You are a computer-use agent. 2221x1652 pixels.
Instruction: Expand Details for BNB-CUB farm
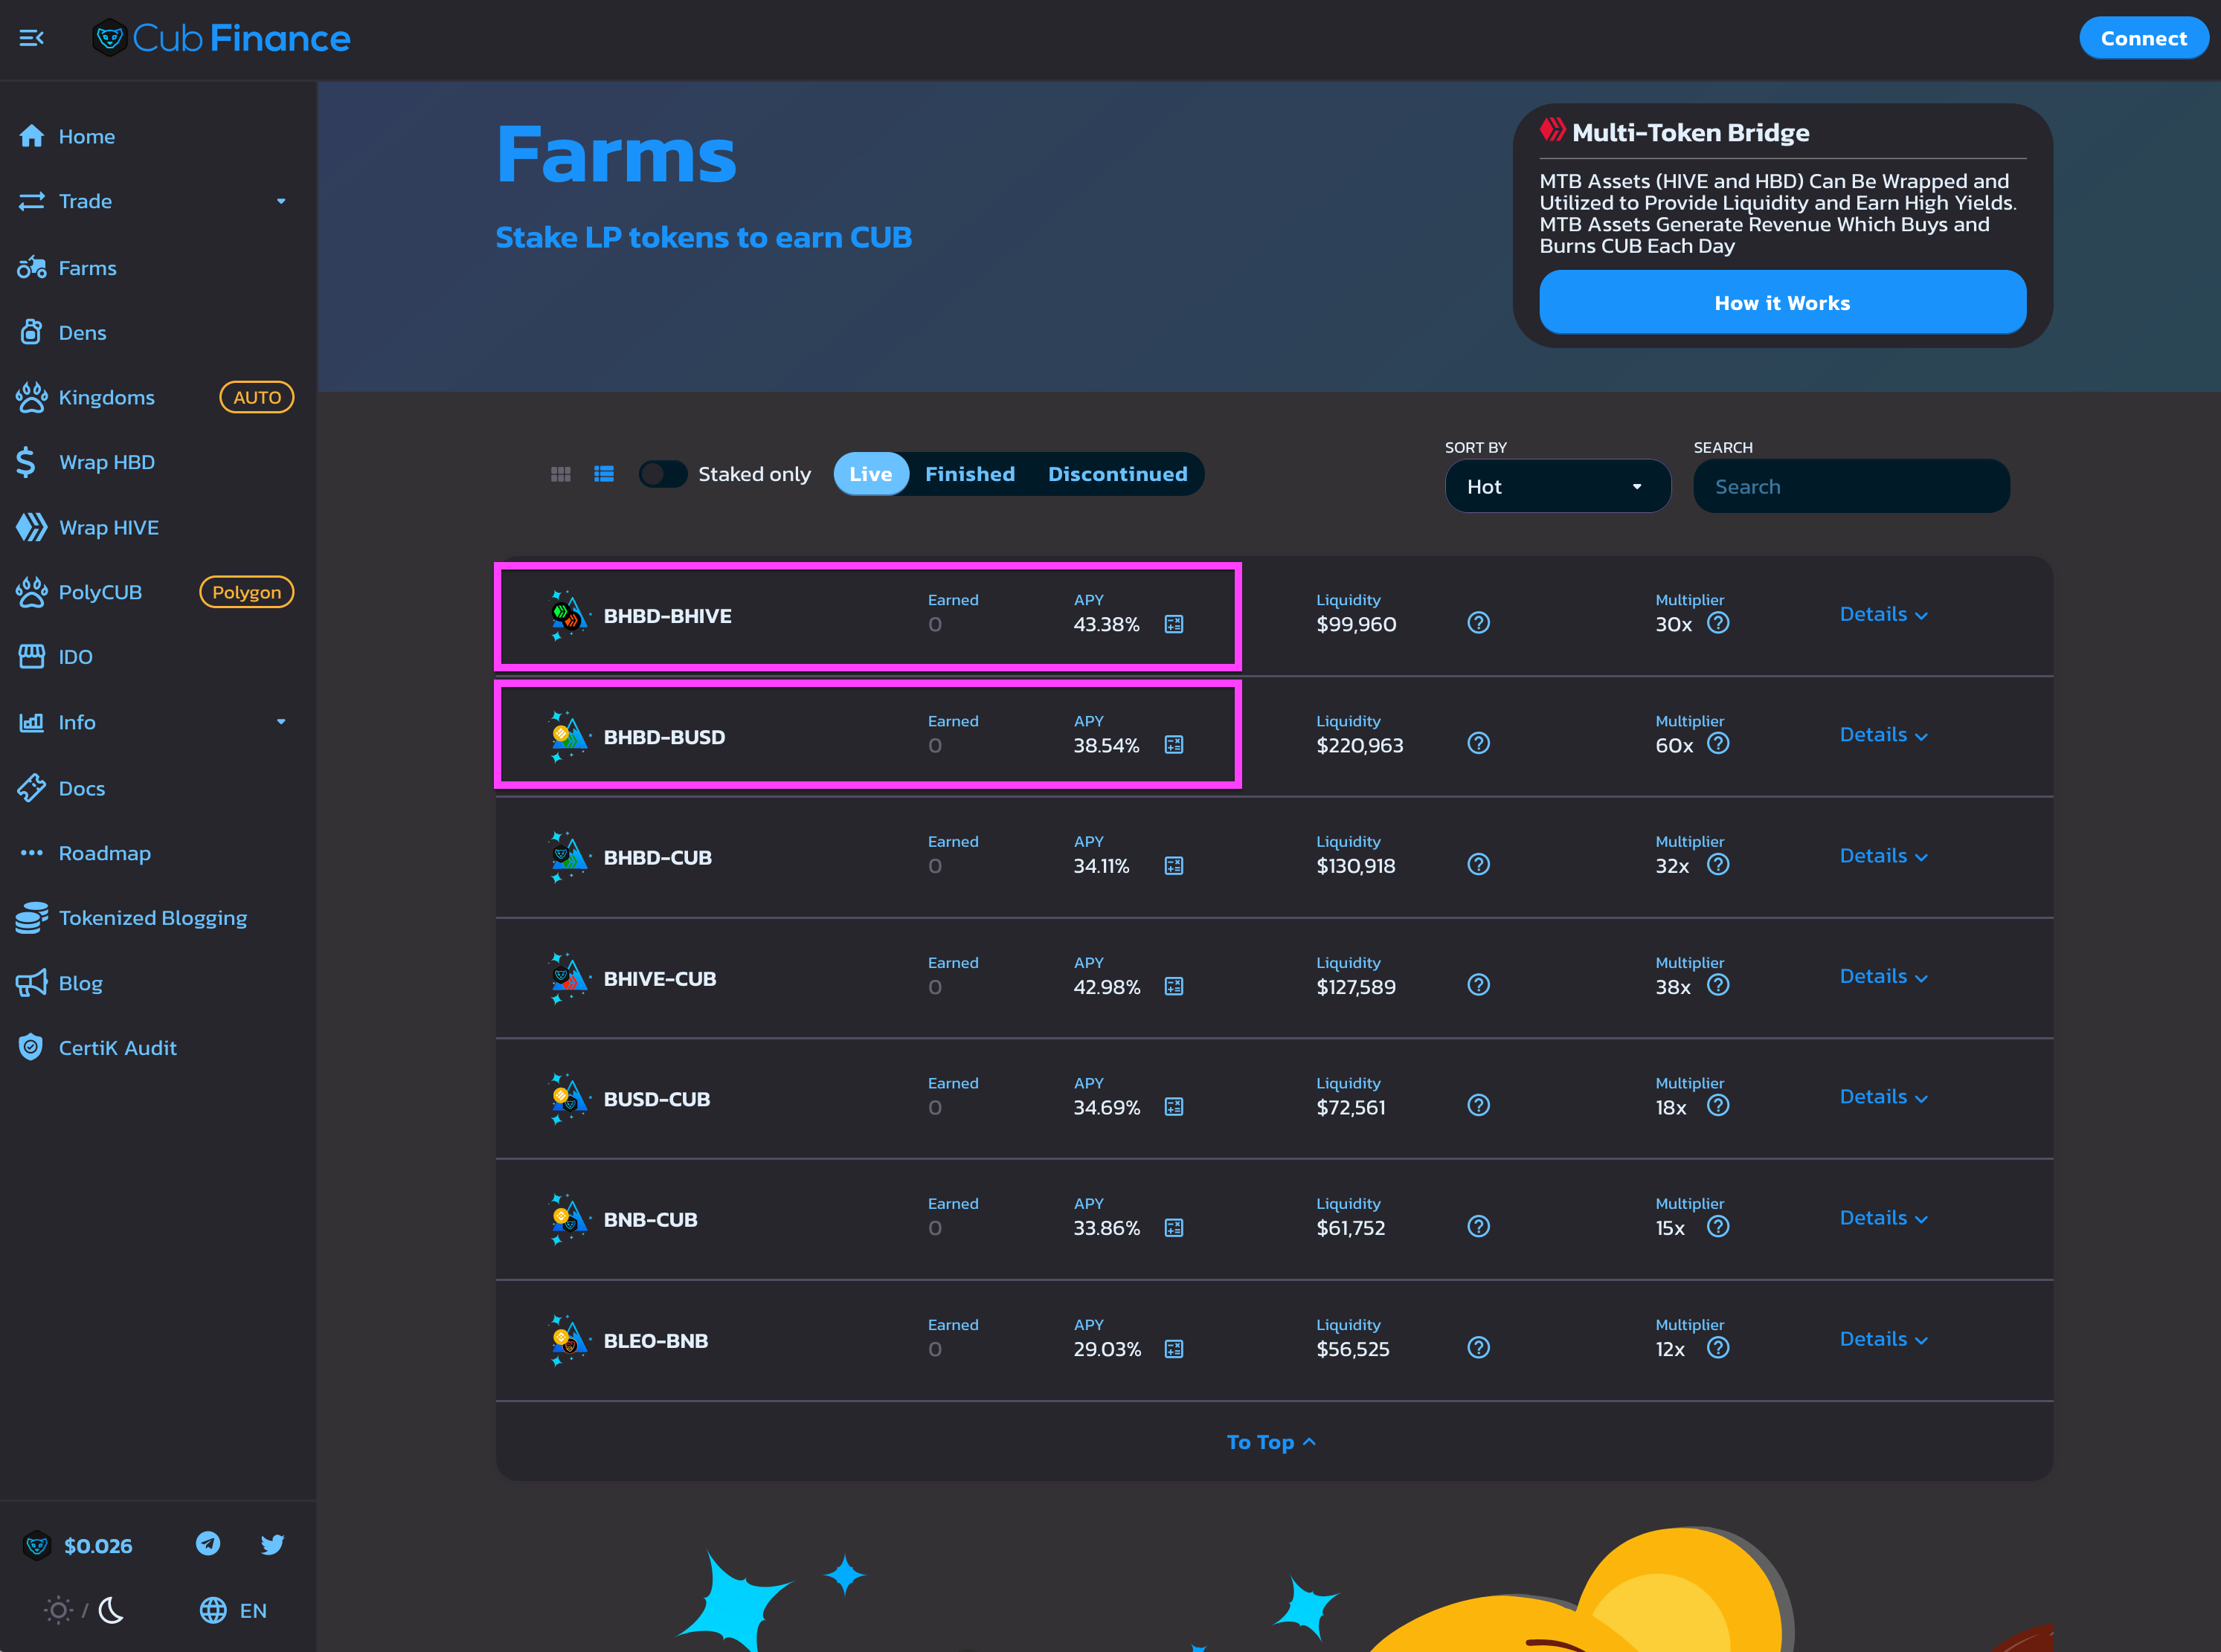(x=1883, y=1218)
